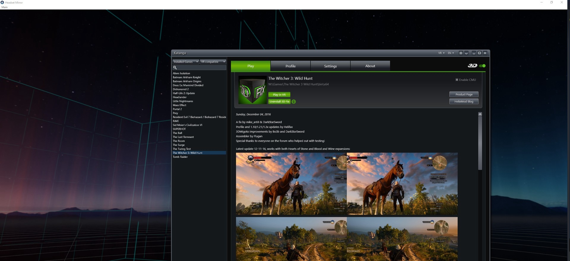Open the hamburger menu in Katanga title bar

click(461, 53)
